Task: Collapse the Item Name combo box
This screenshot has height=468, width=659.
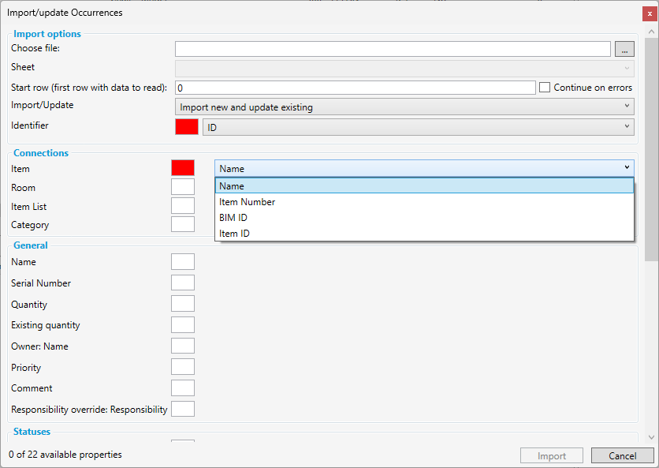Action: [627, 168]
